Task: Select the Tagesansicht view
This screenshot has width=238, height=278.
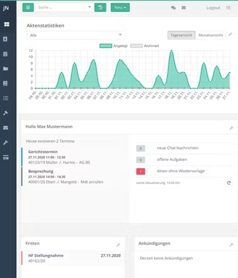Action: coord(181,35)
